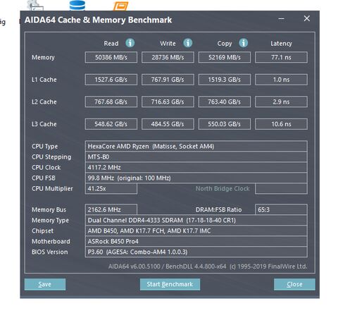The width and height of the screenshot is (338, 313).
Task: Select L3 Cache latency 10.6 ns
Action: (281, 124)
